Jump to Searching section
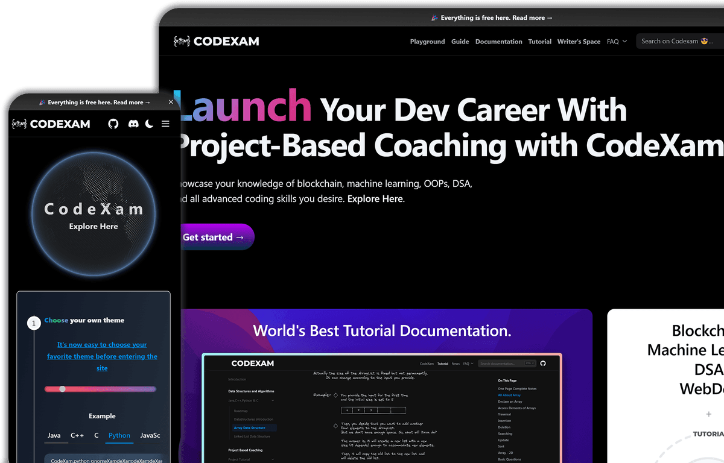 pyautogui.click(x=505, y=433)
